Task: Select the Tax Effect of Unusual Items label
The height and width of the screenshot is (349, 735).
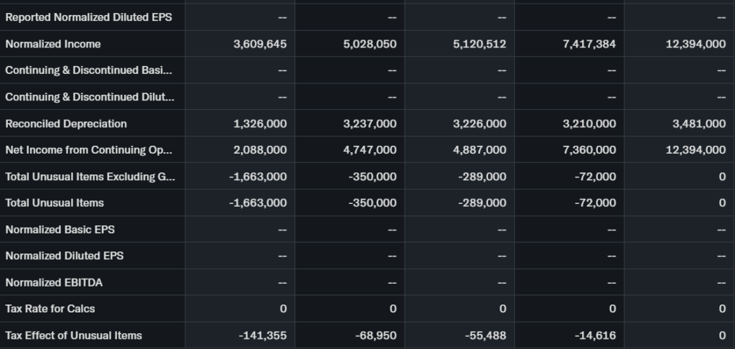Action: point(73,335)
